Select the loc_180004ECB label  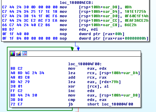click(x=76, y=3)
